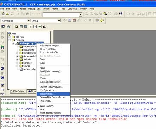Click the crossed-out runner Halt icon

pos(2,73)
